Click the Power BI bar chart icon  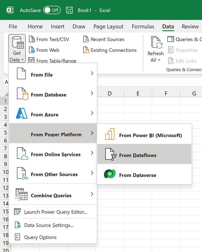point(110,134)
